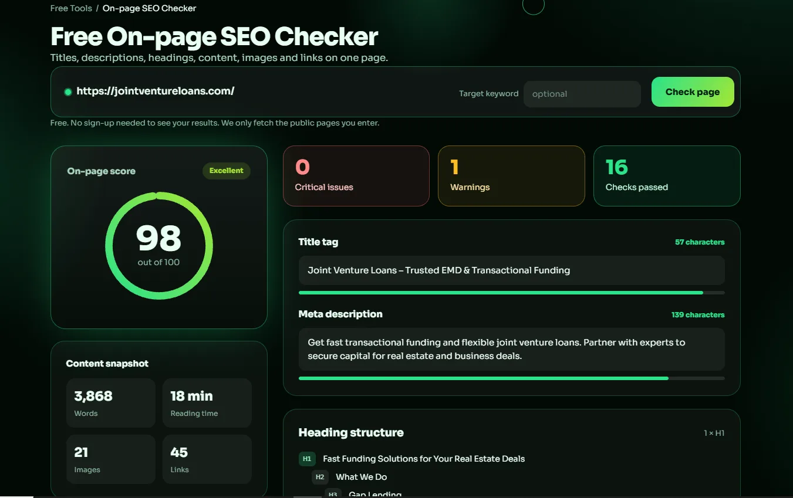Select the meta description text box
The image size is (793, 498).
[x=511, y=349]
